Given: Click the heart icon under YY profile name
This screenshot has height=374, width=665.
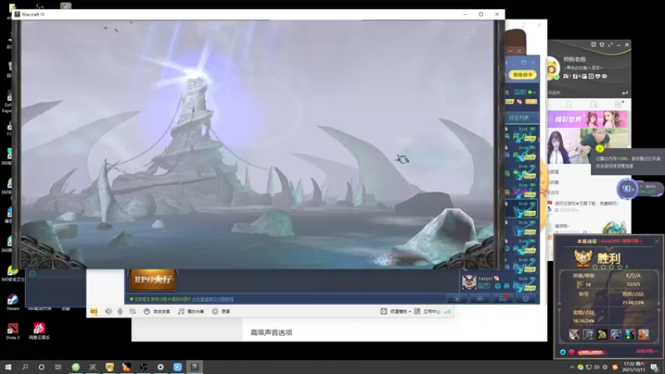Looking at the screenshot, I should [598, 76].
